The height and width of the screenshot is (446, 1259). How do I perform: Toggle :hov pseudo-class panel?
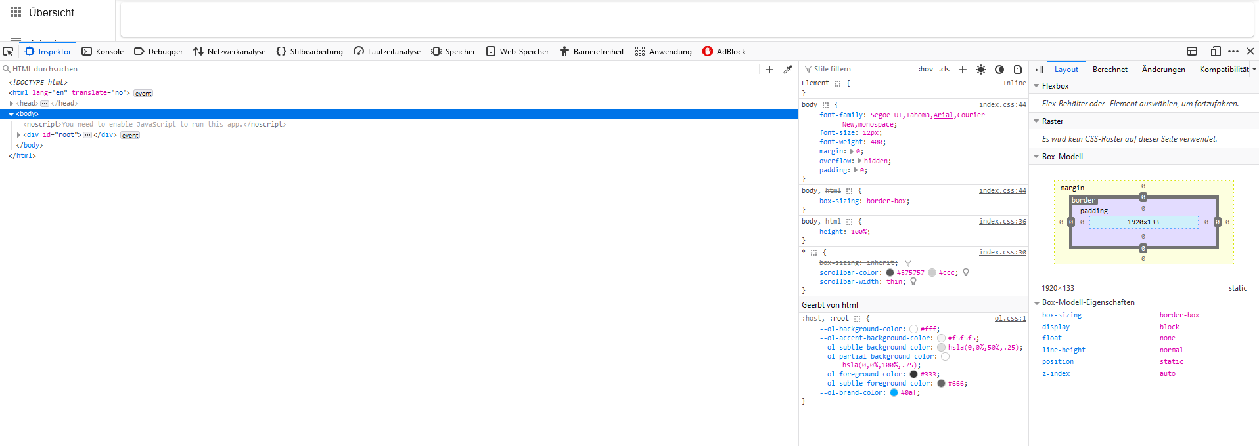(926, 69)
